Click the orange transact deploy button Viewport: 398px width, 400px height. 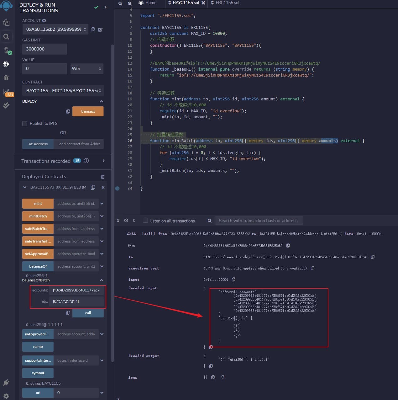(x=88, y=111)
